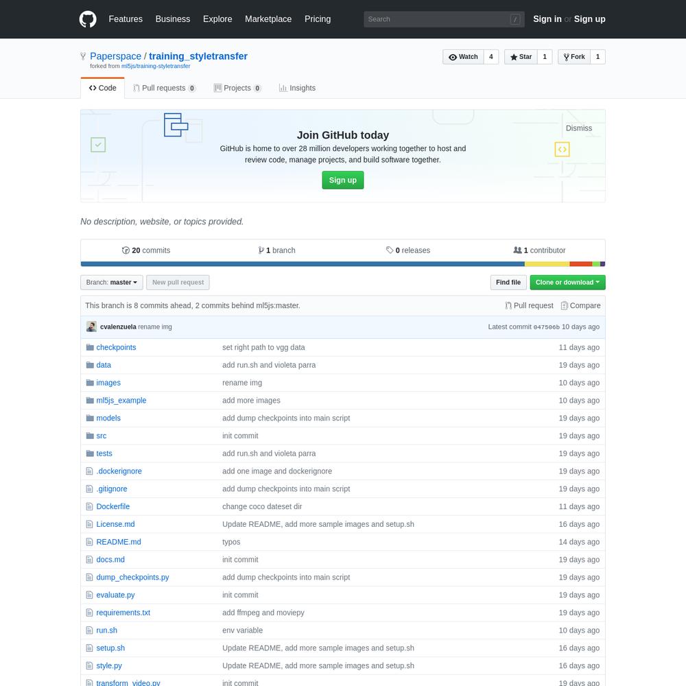
Task: Click the .gitignore file icon
Action: tap(90, 488)
